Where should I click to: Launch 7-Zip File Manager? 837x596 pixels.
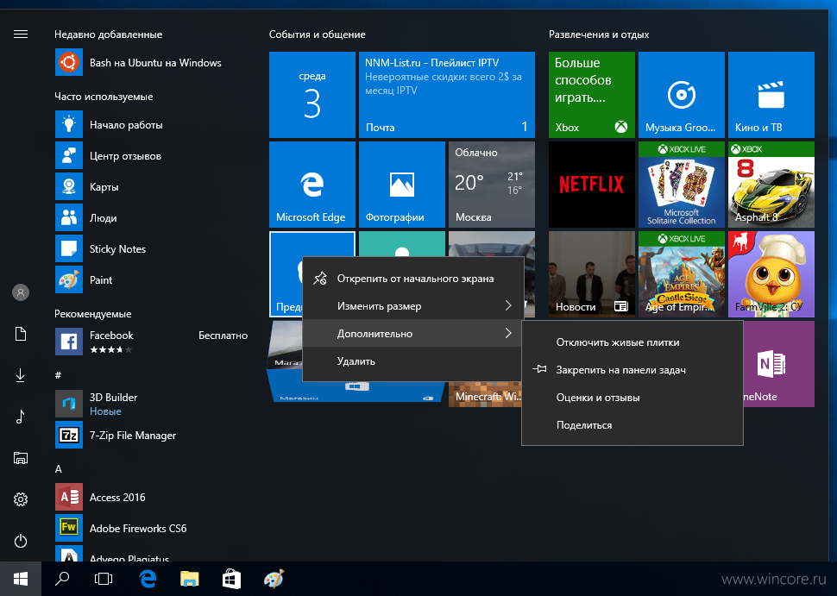pyautogui.click(x=151, y=435)
